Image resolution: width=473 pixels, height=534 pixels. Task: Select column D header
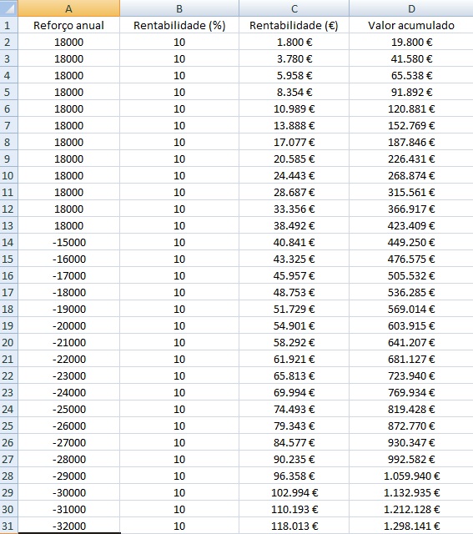(x=411, y=8)
